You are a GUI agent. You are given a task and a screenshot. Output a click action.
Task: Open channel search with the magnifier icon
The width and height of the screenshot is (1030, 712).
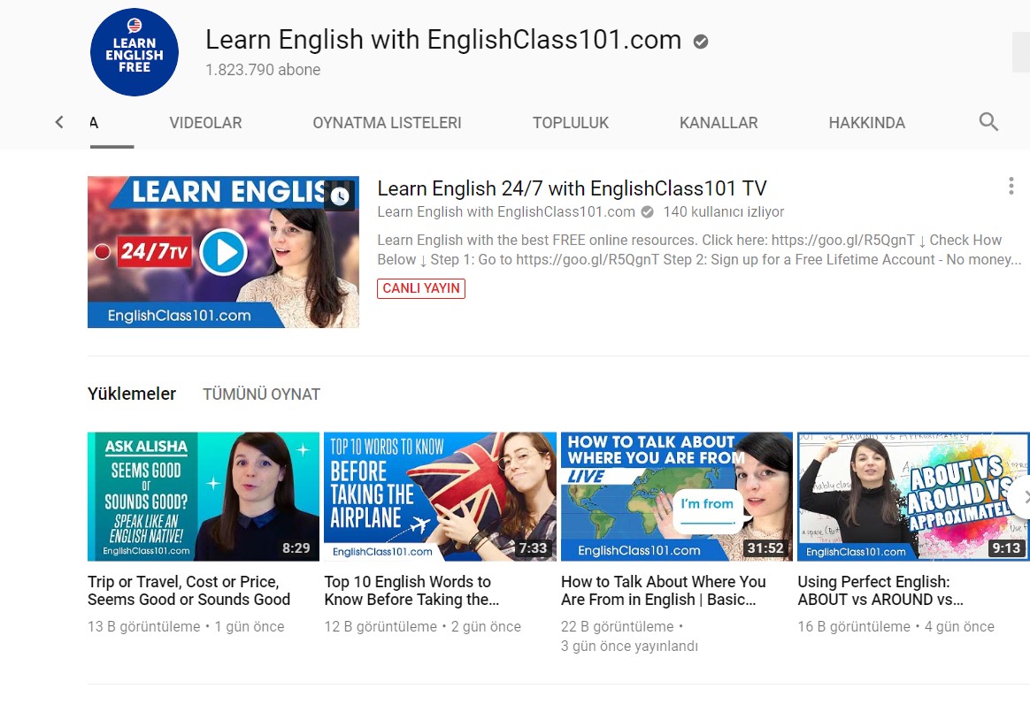pos(988,123)
